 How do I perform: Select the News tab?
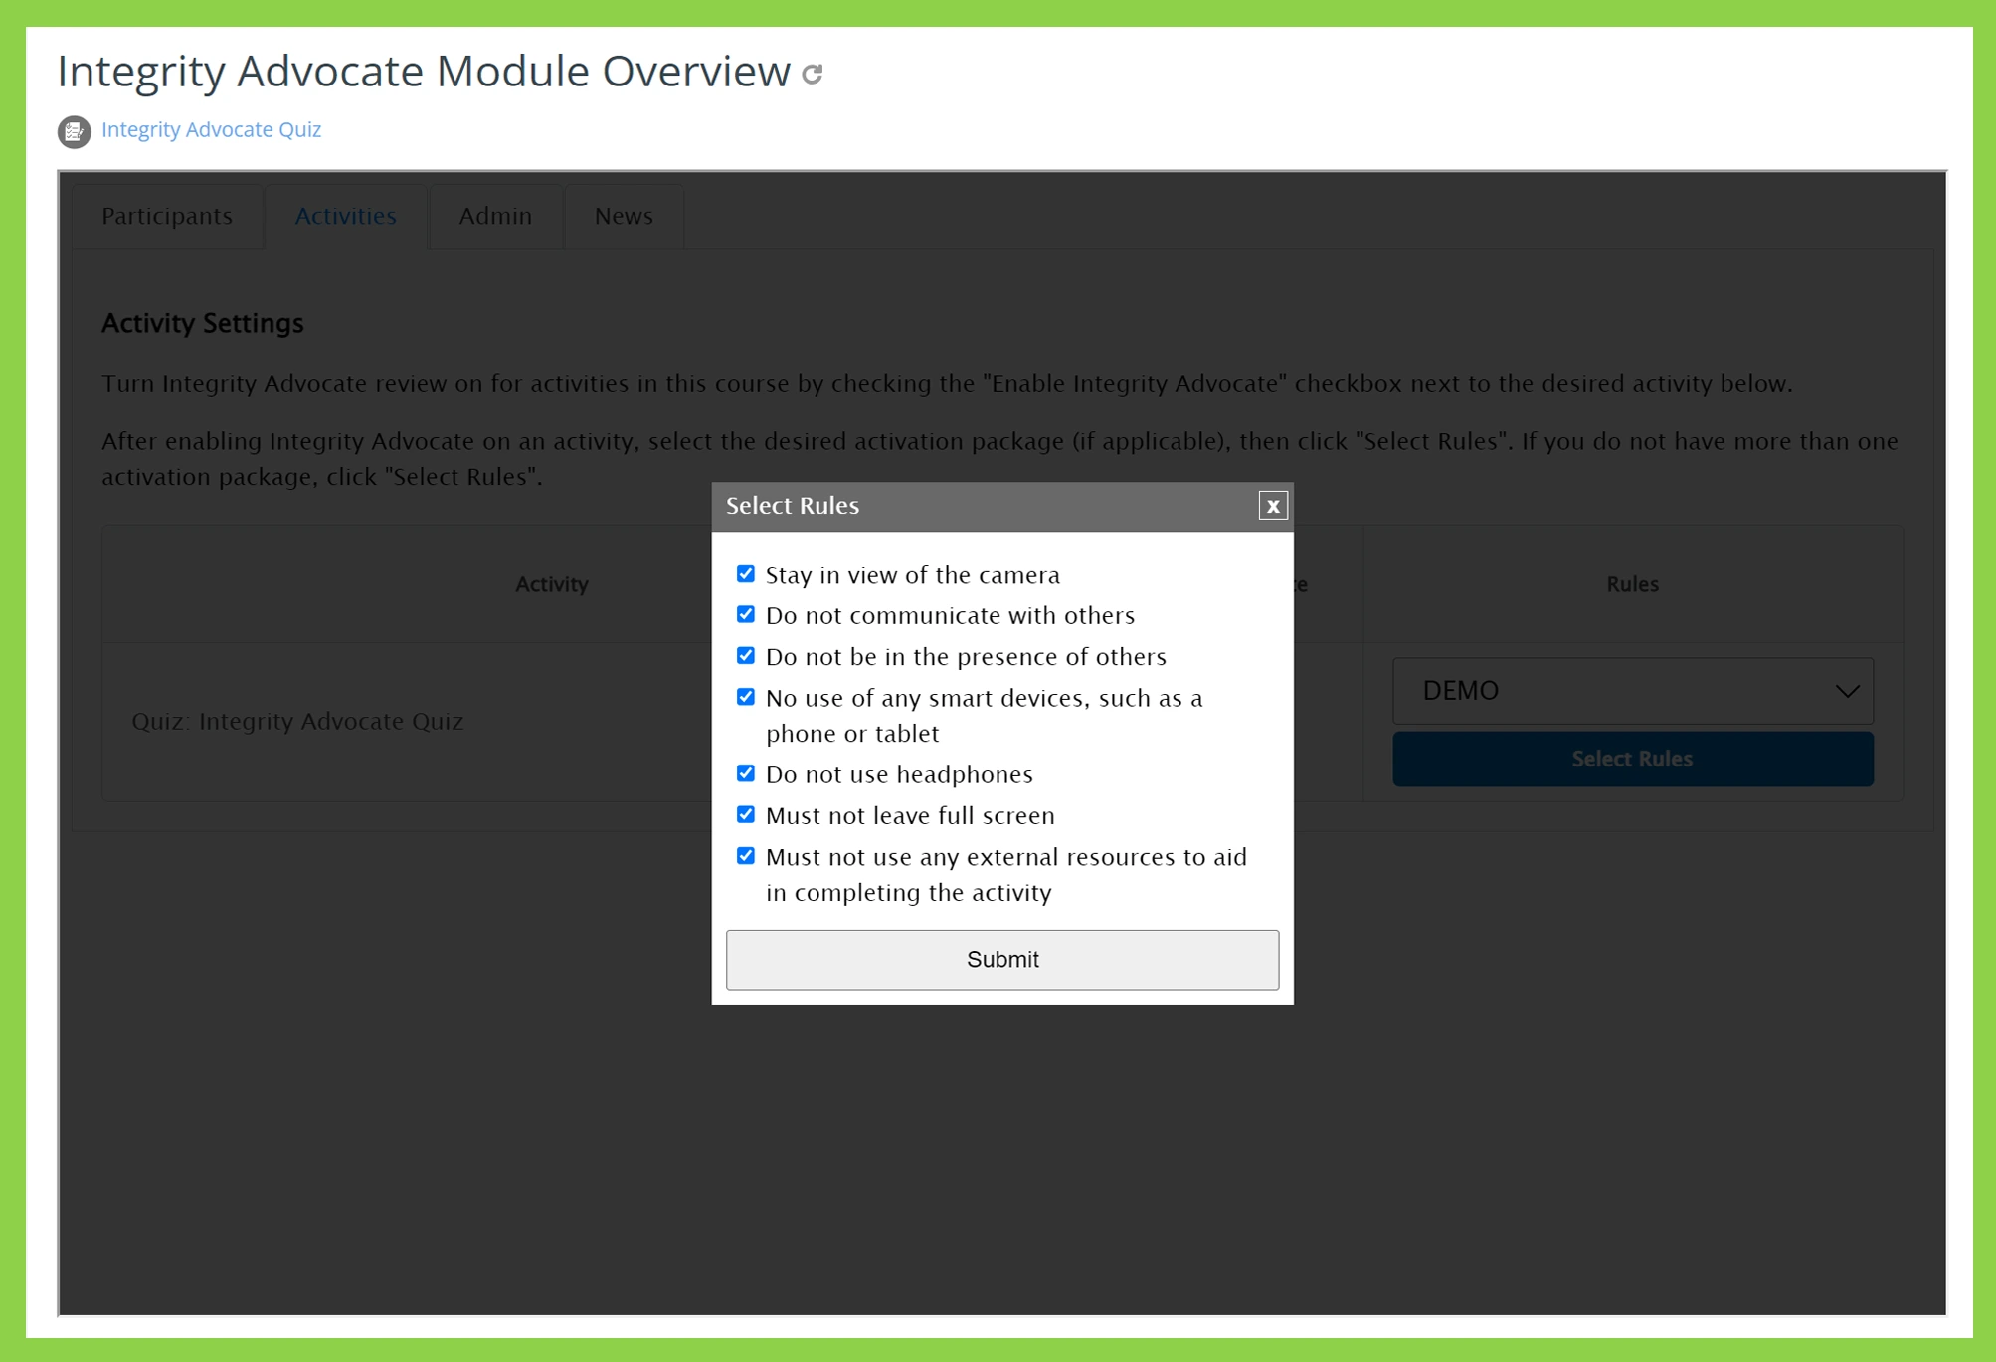(x=624, y=216)
